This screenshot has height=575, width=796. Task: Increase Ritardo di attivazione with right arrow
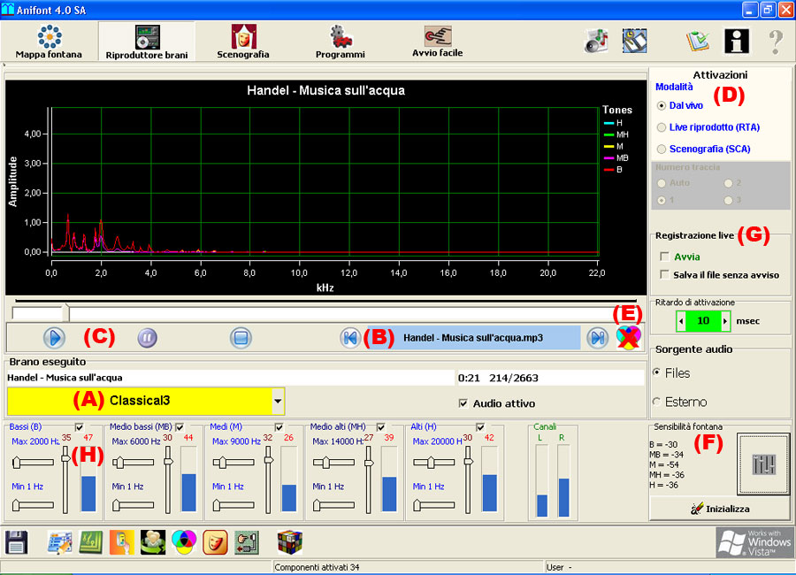click(725, 321)
